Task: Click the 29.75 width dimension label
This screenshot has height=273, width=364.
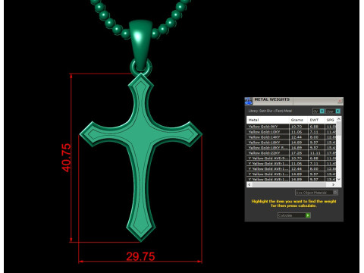Action: pos(140,256)
